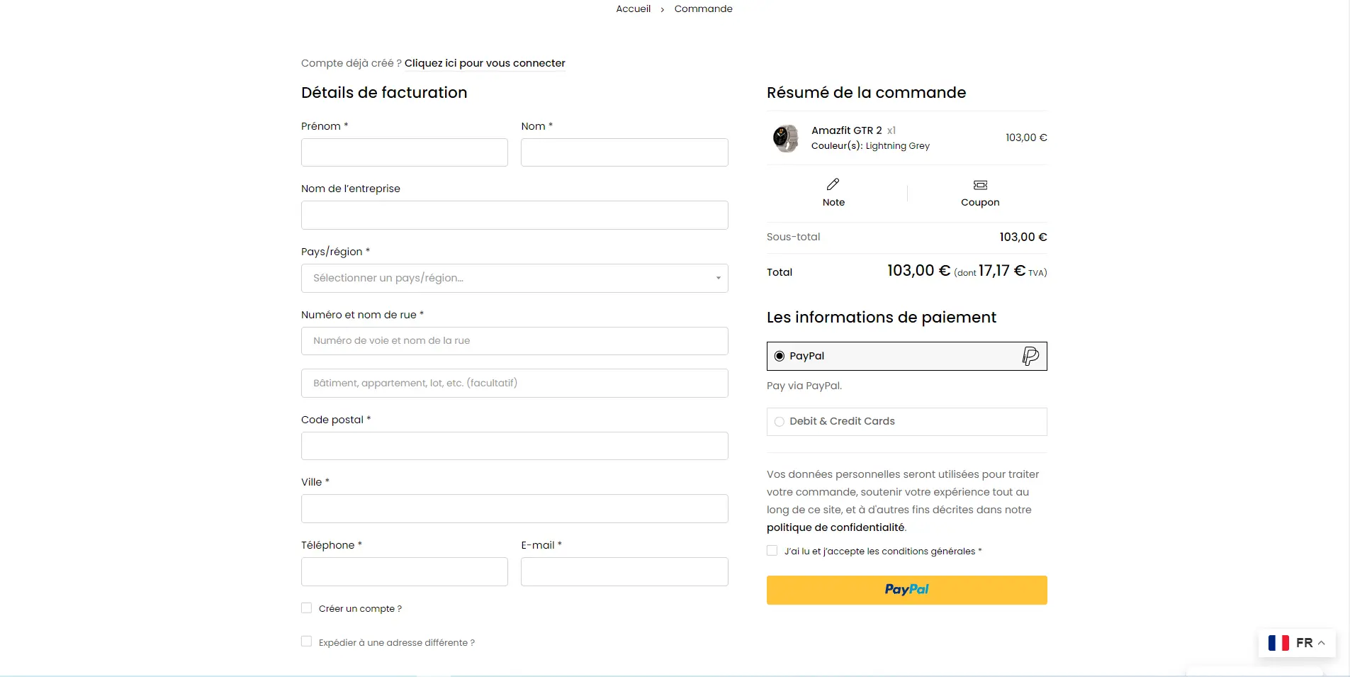Click the PayPal logo icon in payment option

(x=1030, y=356)
